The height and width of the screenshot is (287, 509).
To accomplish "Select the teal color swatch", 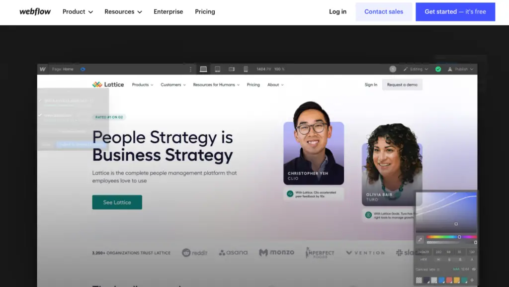I will [465, 280].
